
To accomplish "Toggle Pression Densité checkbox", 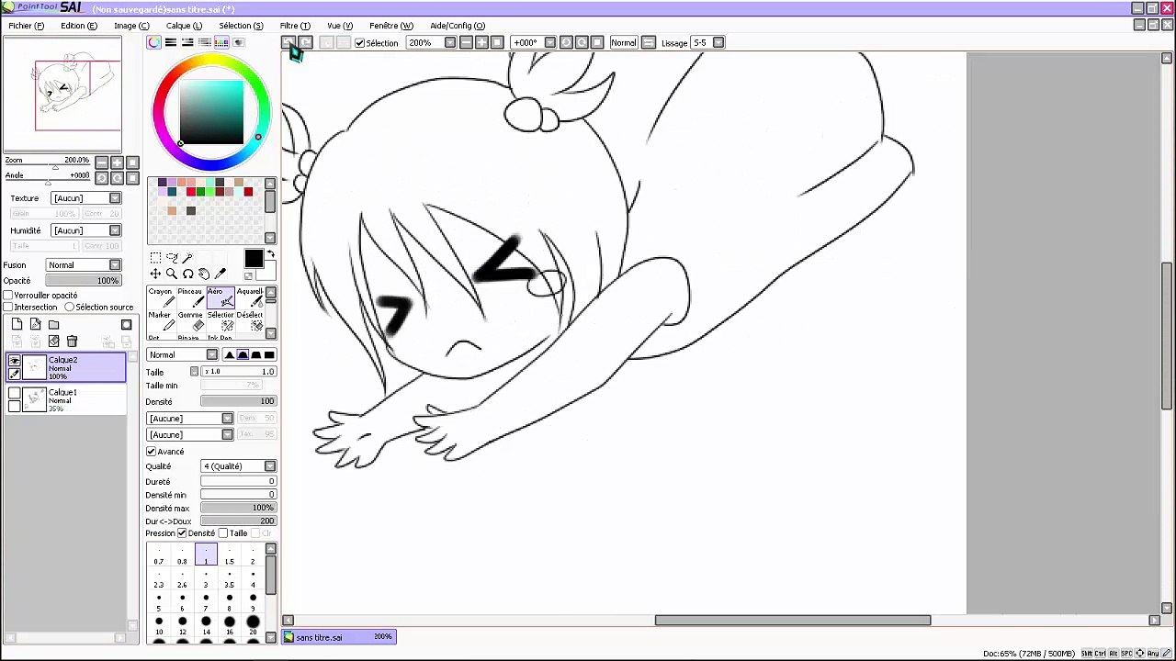I will (x=182, y=533).
